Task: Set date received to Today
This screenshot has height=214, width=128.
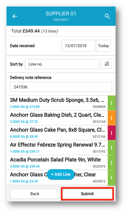Action: (103, 46)
